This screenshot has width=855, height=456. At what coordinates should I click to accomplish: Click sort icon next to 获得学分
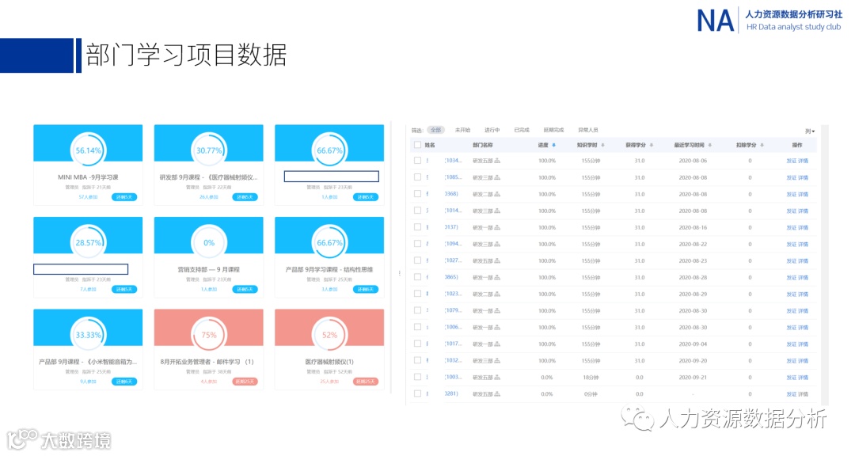pyautogui.click(x=651, y=145)
